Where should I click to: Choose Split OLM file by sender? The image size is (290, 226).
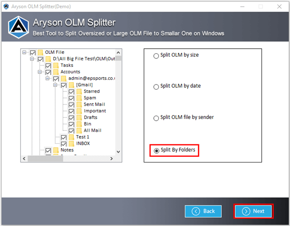tap(156, 118)
